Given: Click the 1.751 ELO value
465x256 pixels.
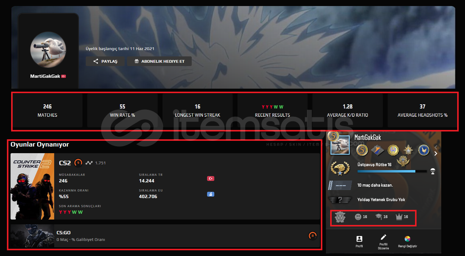Looking at the screenshot, I should coord(101,163).
